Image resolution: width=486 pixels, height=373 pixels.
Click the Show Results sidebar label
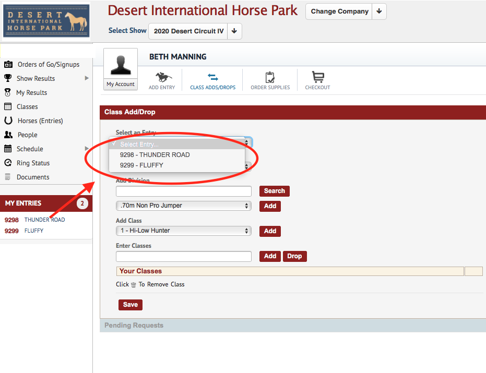pos(35,78)
